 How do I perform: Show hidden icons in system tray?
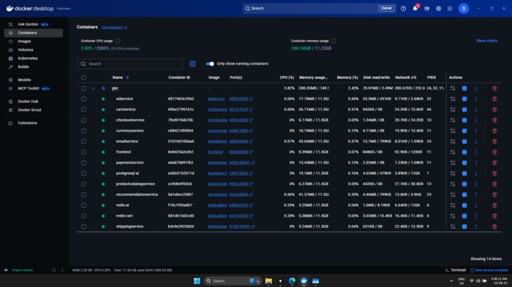(x=451, y=281)
